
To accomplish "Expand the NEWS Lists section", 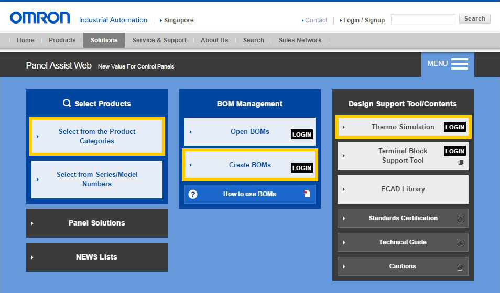I will click(97, 257).
